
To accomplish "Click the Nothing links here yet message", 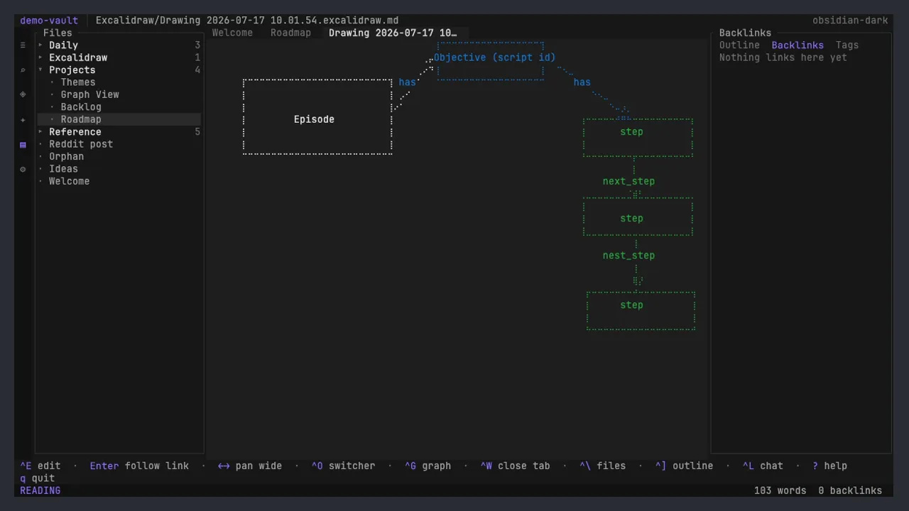I will click(783, 57).
